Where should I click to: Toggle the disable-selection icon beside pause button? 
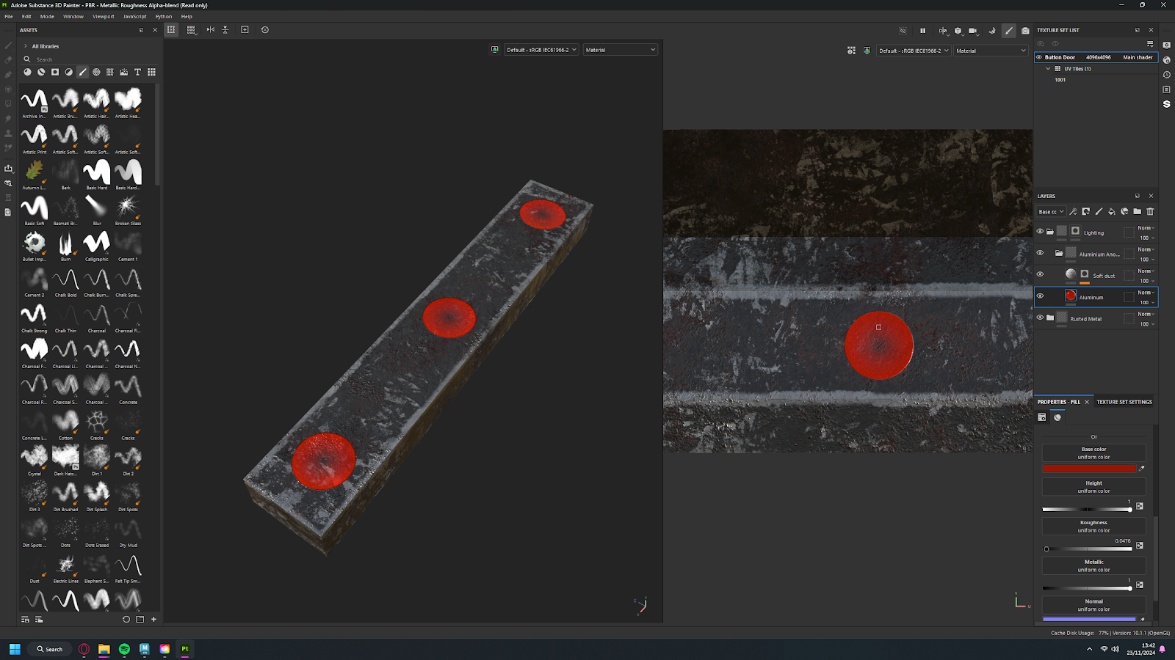click(903, 31)
